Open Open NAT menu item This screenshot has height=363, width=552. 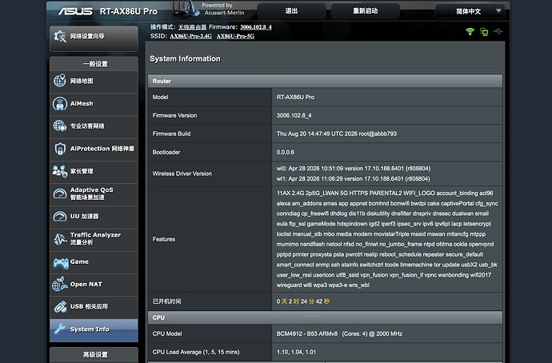tap(94, 284)
